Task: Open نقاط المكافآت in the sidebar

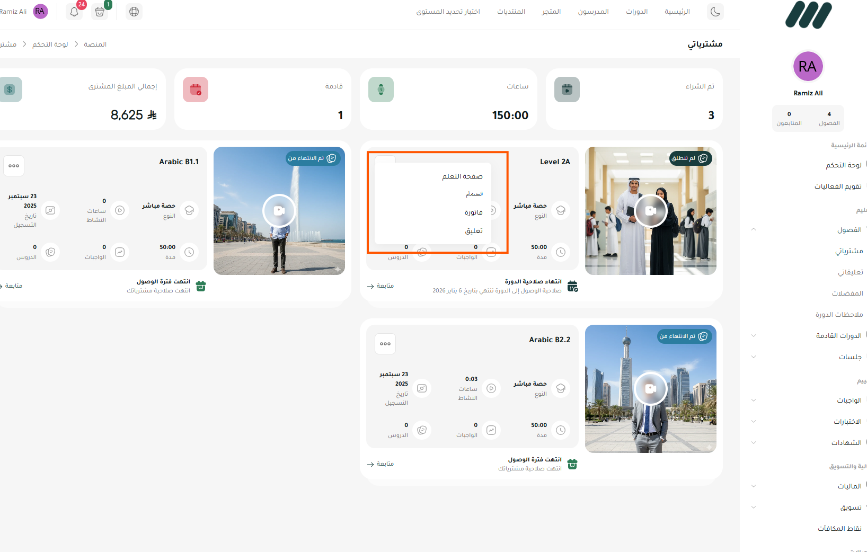Action: [839, 529]
